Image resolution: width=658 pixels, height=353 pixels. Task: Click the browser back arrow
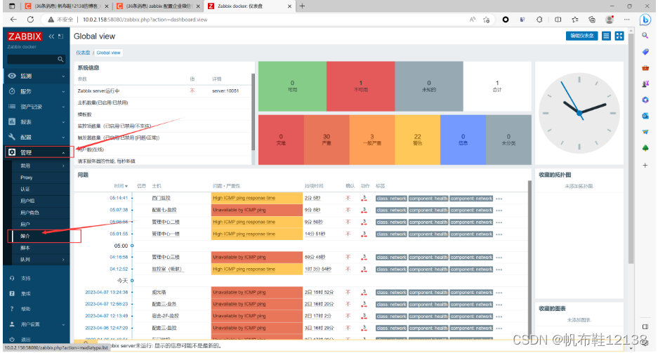[x=13, y=19]
